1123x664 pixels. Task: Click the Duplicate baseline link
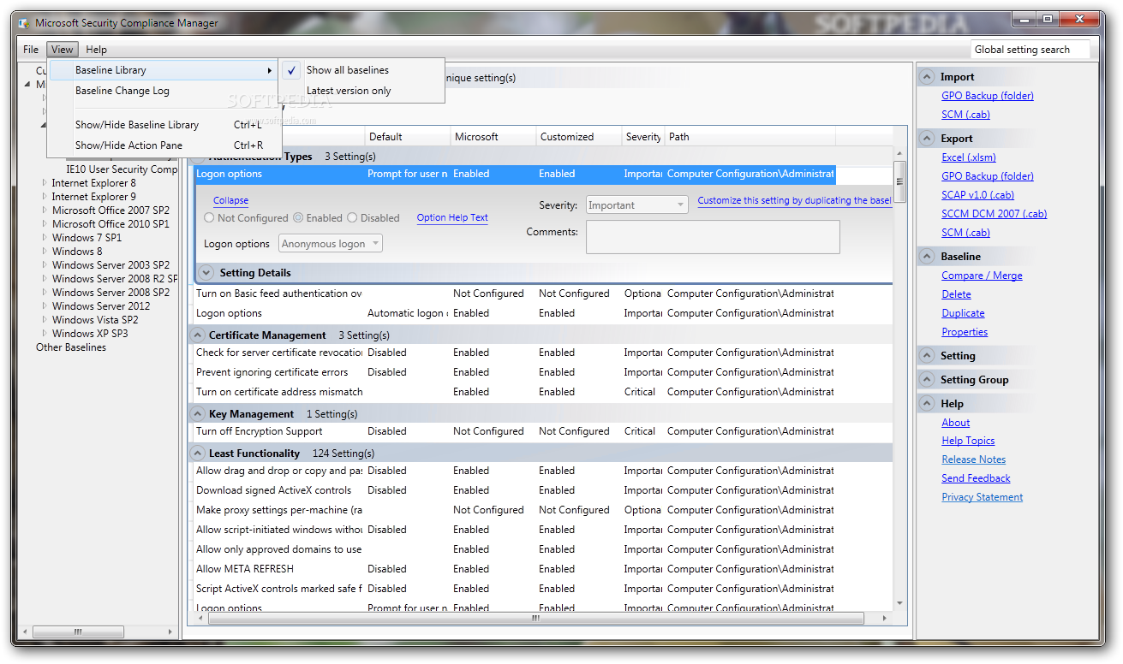[963, 313]
